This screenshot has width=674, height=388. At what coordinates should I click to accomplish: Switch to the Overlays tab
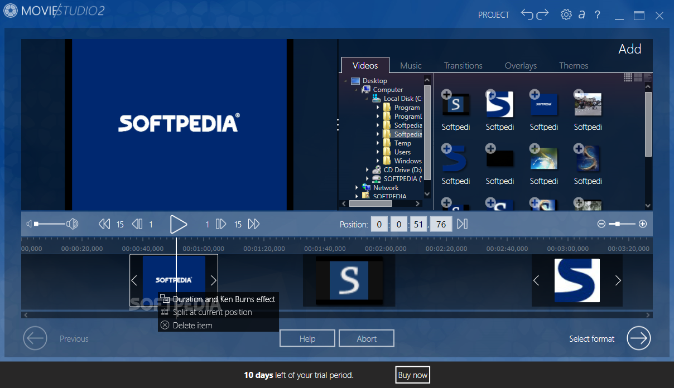pos(521,65)
